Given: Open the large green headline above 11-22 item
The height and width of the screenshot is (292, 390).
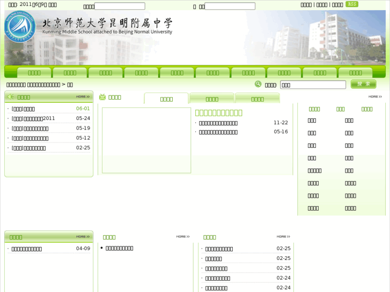Looking at the screenshot, I should 219,113.
